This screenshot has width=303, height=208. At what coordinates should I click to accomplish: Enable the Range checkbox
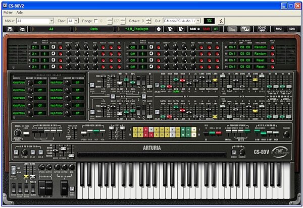pos(96,21)
